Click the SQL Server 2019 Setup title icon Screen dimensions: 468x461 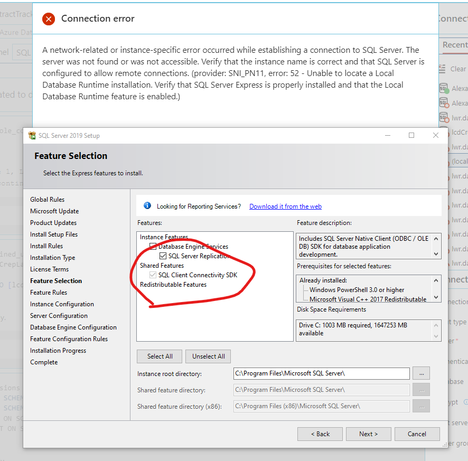[x=32, y=136]
